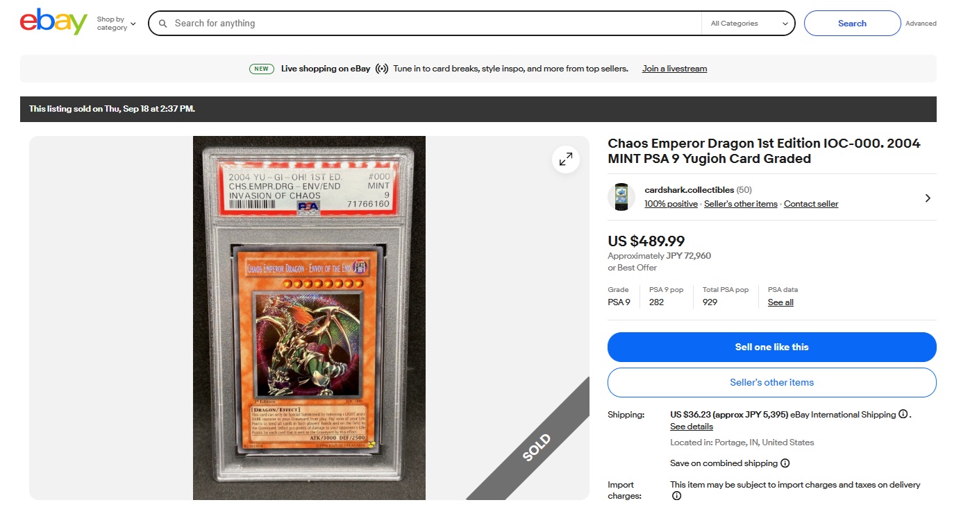The height and width of the screenshot is (507, 979).
Task: Click the Search button
Action: (x=852, y=24)
